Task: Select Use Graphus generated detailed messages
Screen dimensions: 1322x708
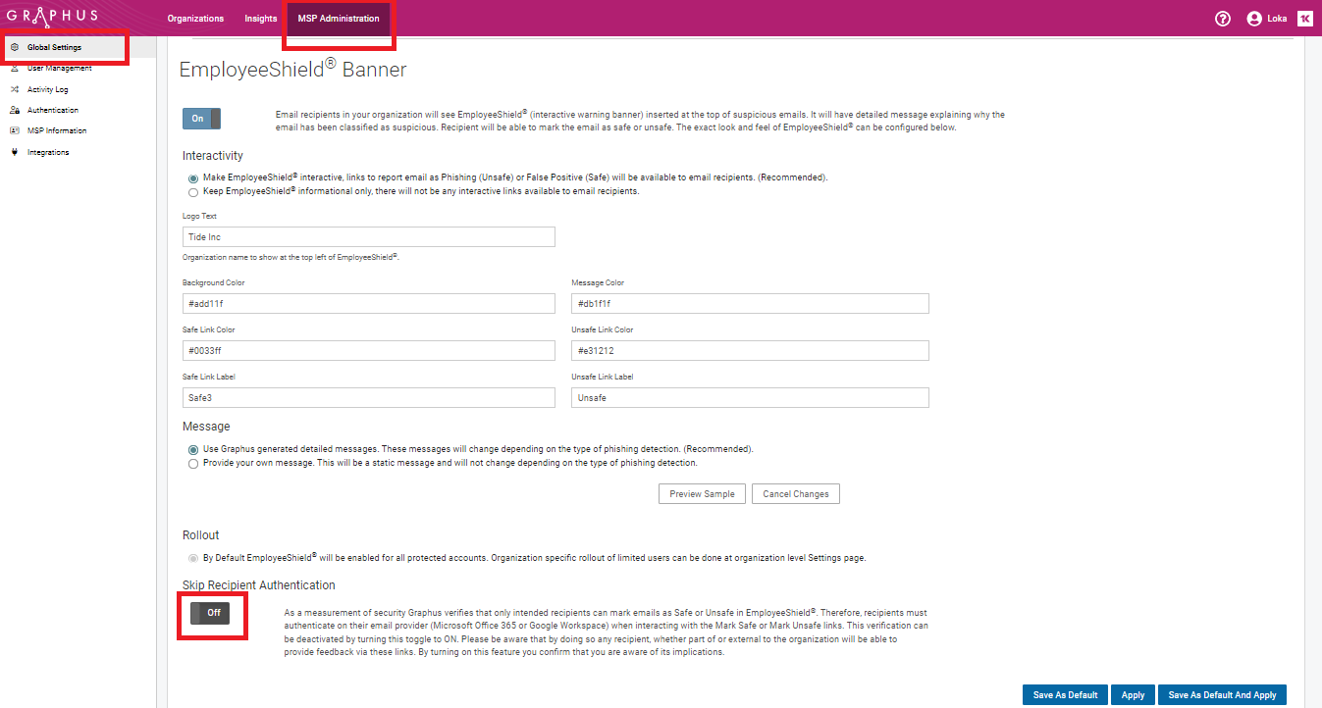Action: click(193, 449)
